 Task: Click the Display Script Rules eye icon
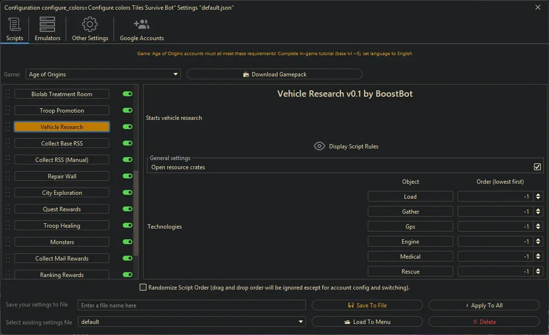pyautogui.click(x=319, y=146)
